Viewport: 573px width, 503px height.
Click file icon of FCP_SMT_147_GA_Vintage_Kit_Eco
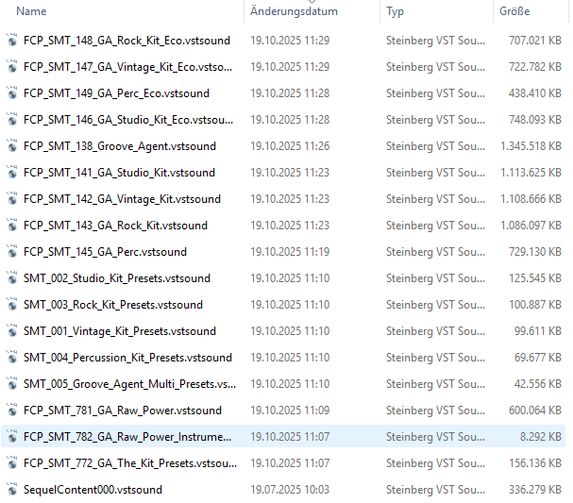(x=12, y=67)
